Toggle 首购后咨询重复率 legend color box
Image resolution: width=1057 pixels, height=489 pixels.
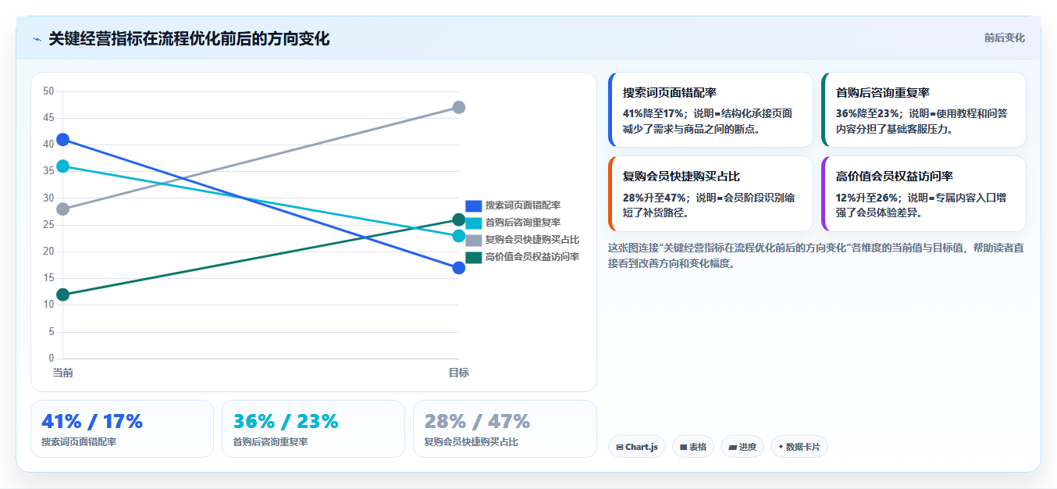point(473,223)
